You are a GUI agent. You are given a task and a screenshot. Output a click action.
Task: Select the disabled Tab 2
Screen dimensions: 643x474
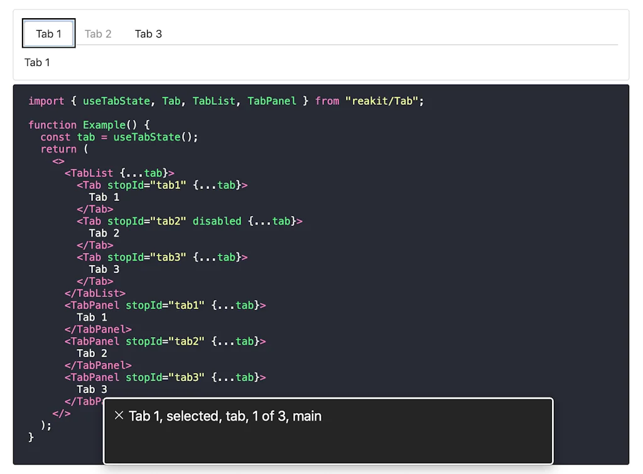pyautogui.click(x=98, y=34)
